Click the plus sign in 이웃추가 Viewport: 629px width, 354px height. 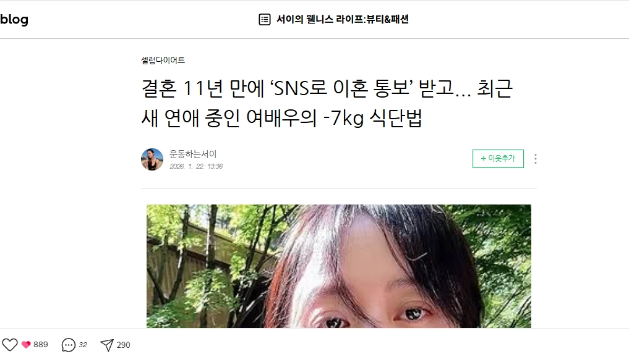[484, 158]
